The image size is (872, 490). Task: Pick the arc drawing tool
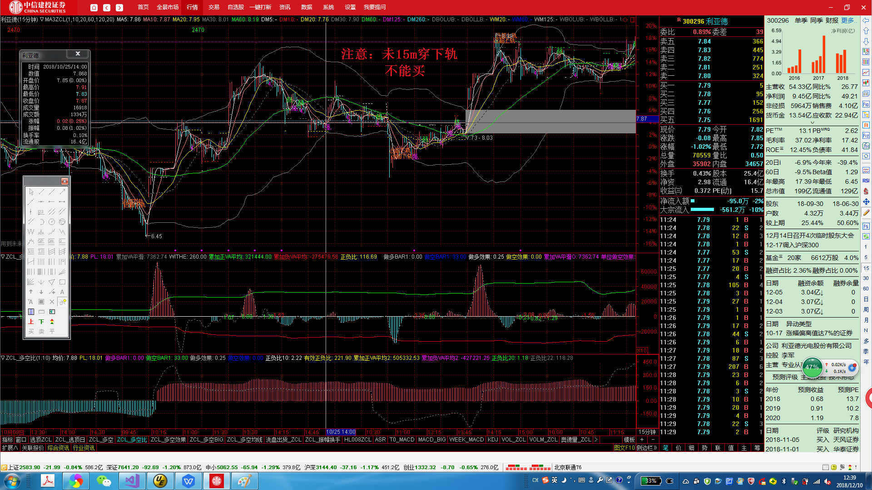pos(41,222)
